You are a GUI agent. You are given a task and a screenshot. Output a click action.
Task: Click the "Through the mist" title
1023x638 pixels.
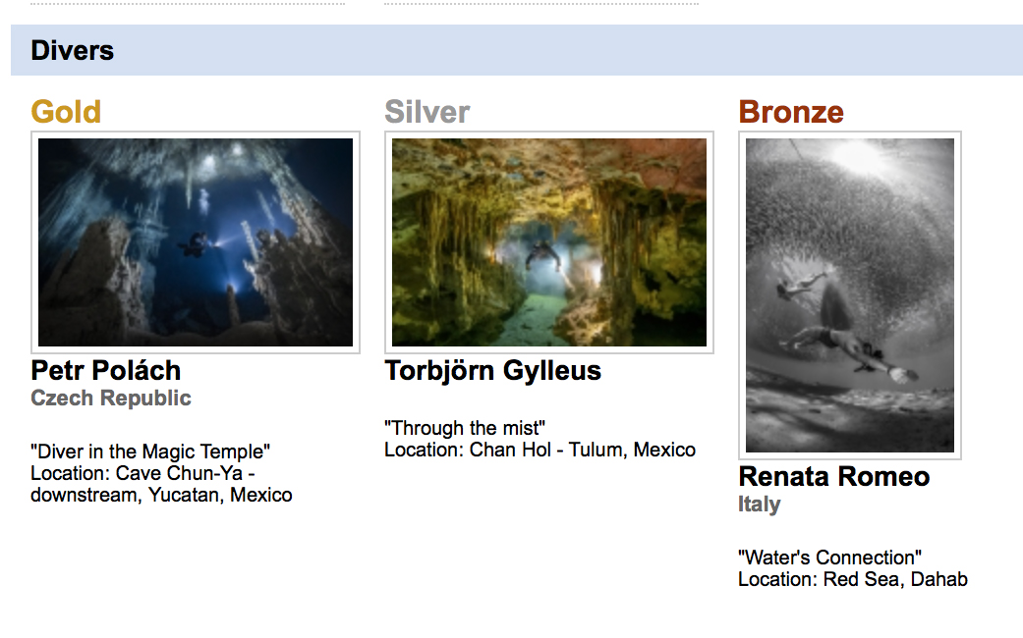465,428
